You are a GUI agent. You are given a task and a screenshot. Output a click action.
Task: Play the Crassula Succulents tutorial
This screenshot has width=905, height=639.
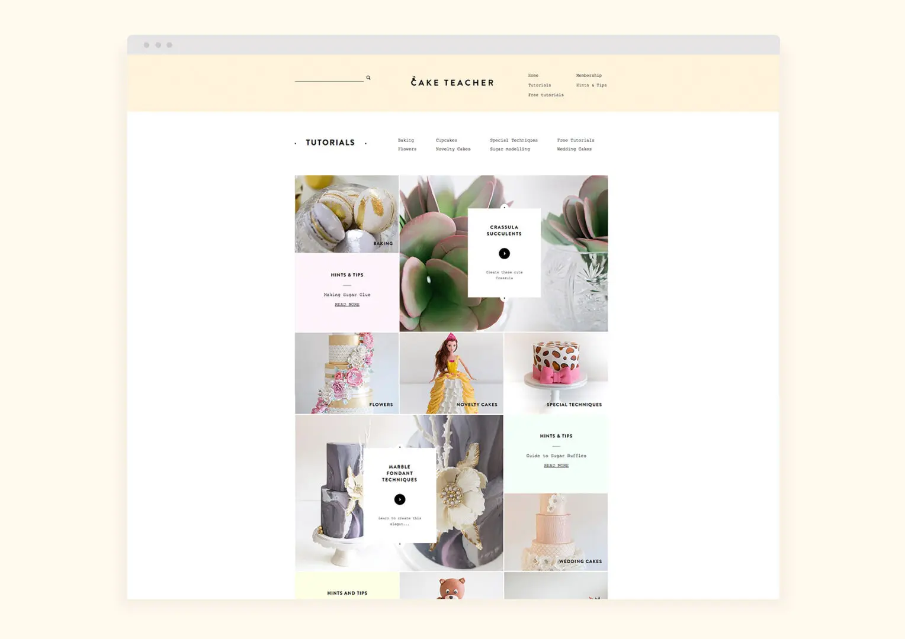[x=504, y=253]
